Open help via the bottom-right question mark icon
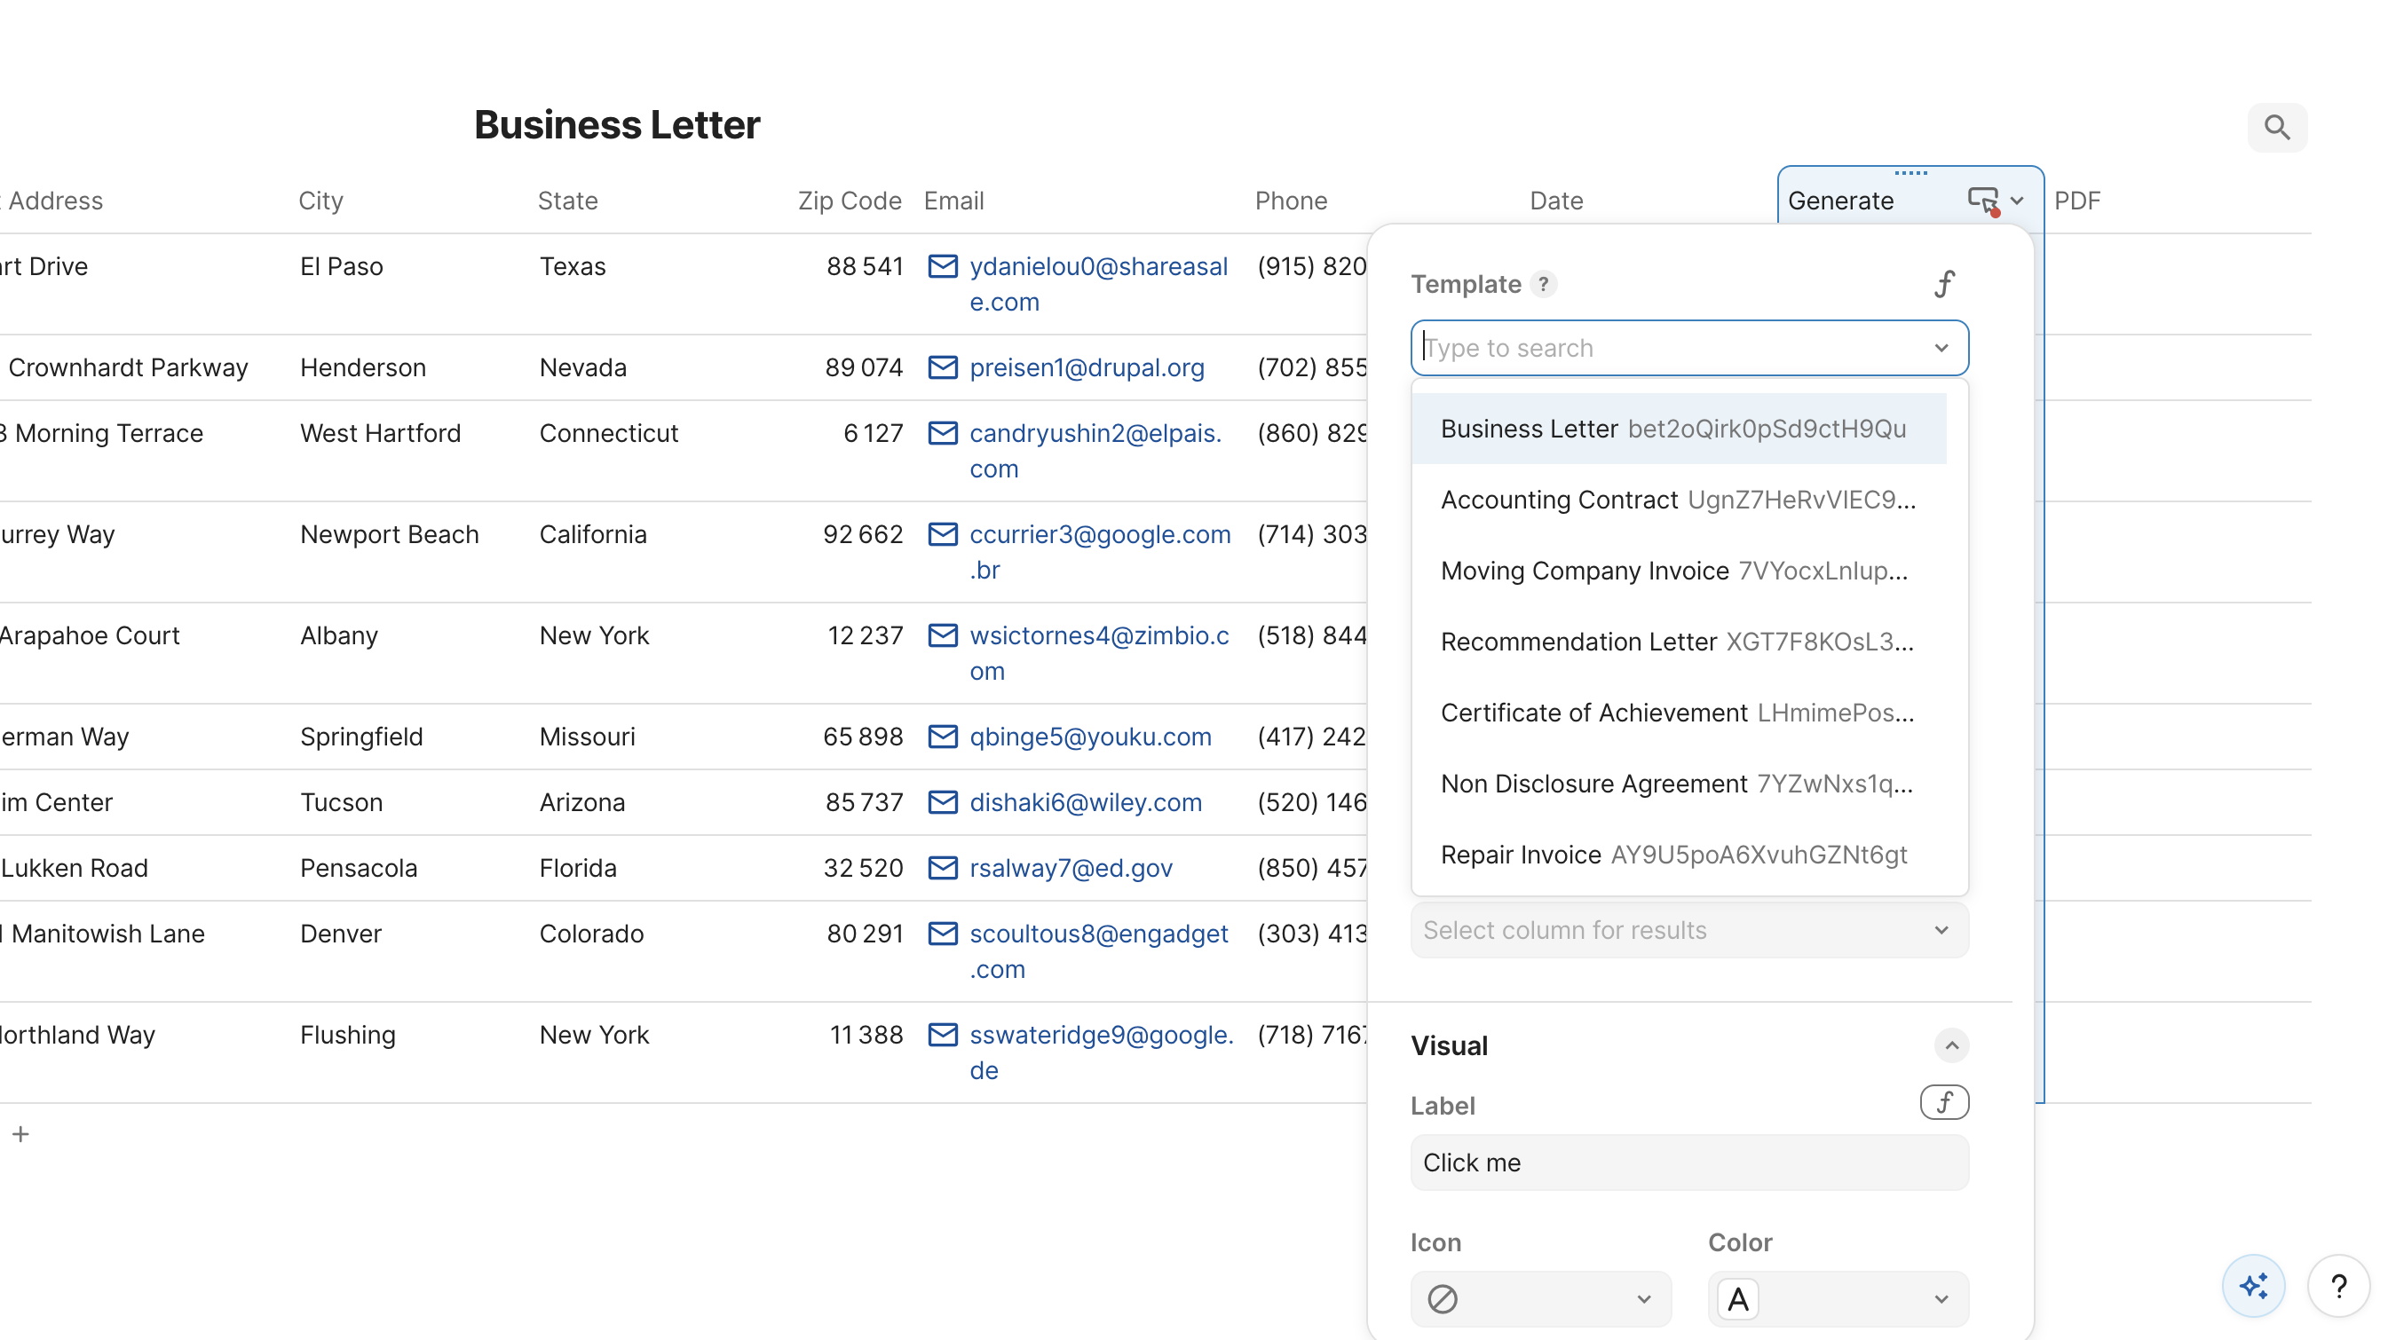 point(2340,1286)
